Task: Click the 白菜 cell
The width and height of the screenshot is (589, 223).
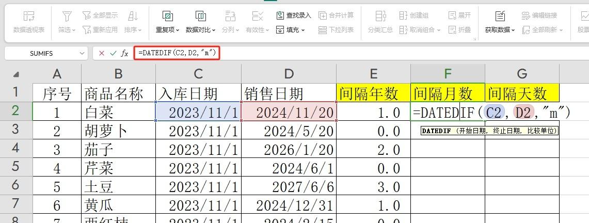Action: pos(118,111)
